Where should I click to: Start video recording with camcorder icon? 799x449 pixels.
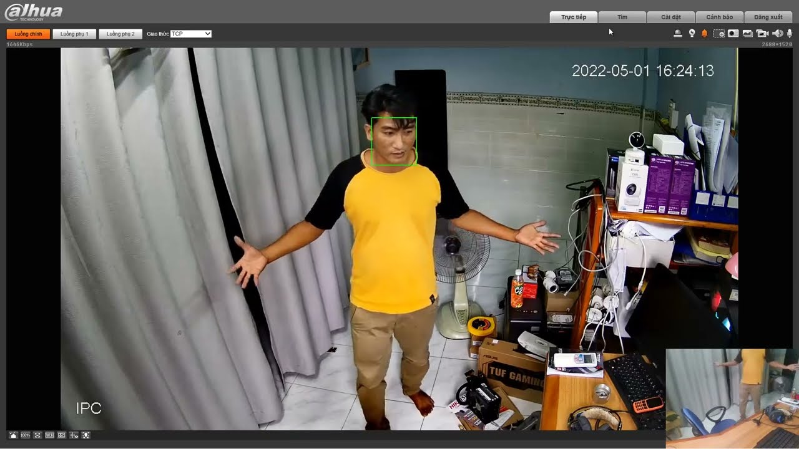click(762, 34)
